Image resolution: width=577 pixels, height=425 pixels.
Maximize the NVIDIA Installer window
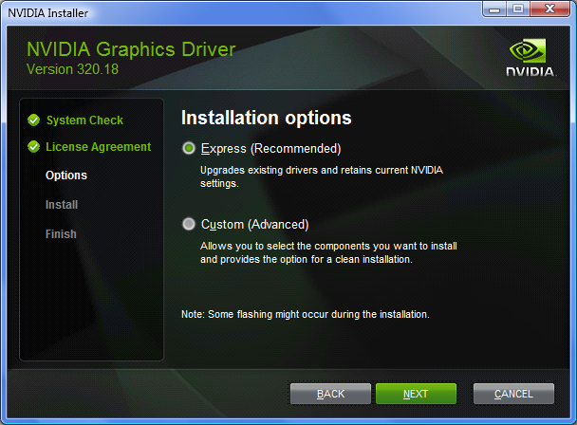tap(518, 9)
